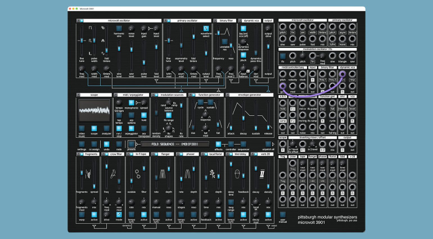
Task: Open help for the microvolt oscillator module
Action: coord(78,21)
